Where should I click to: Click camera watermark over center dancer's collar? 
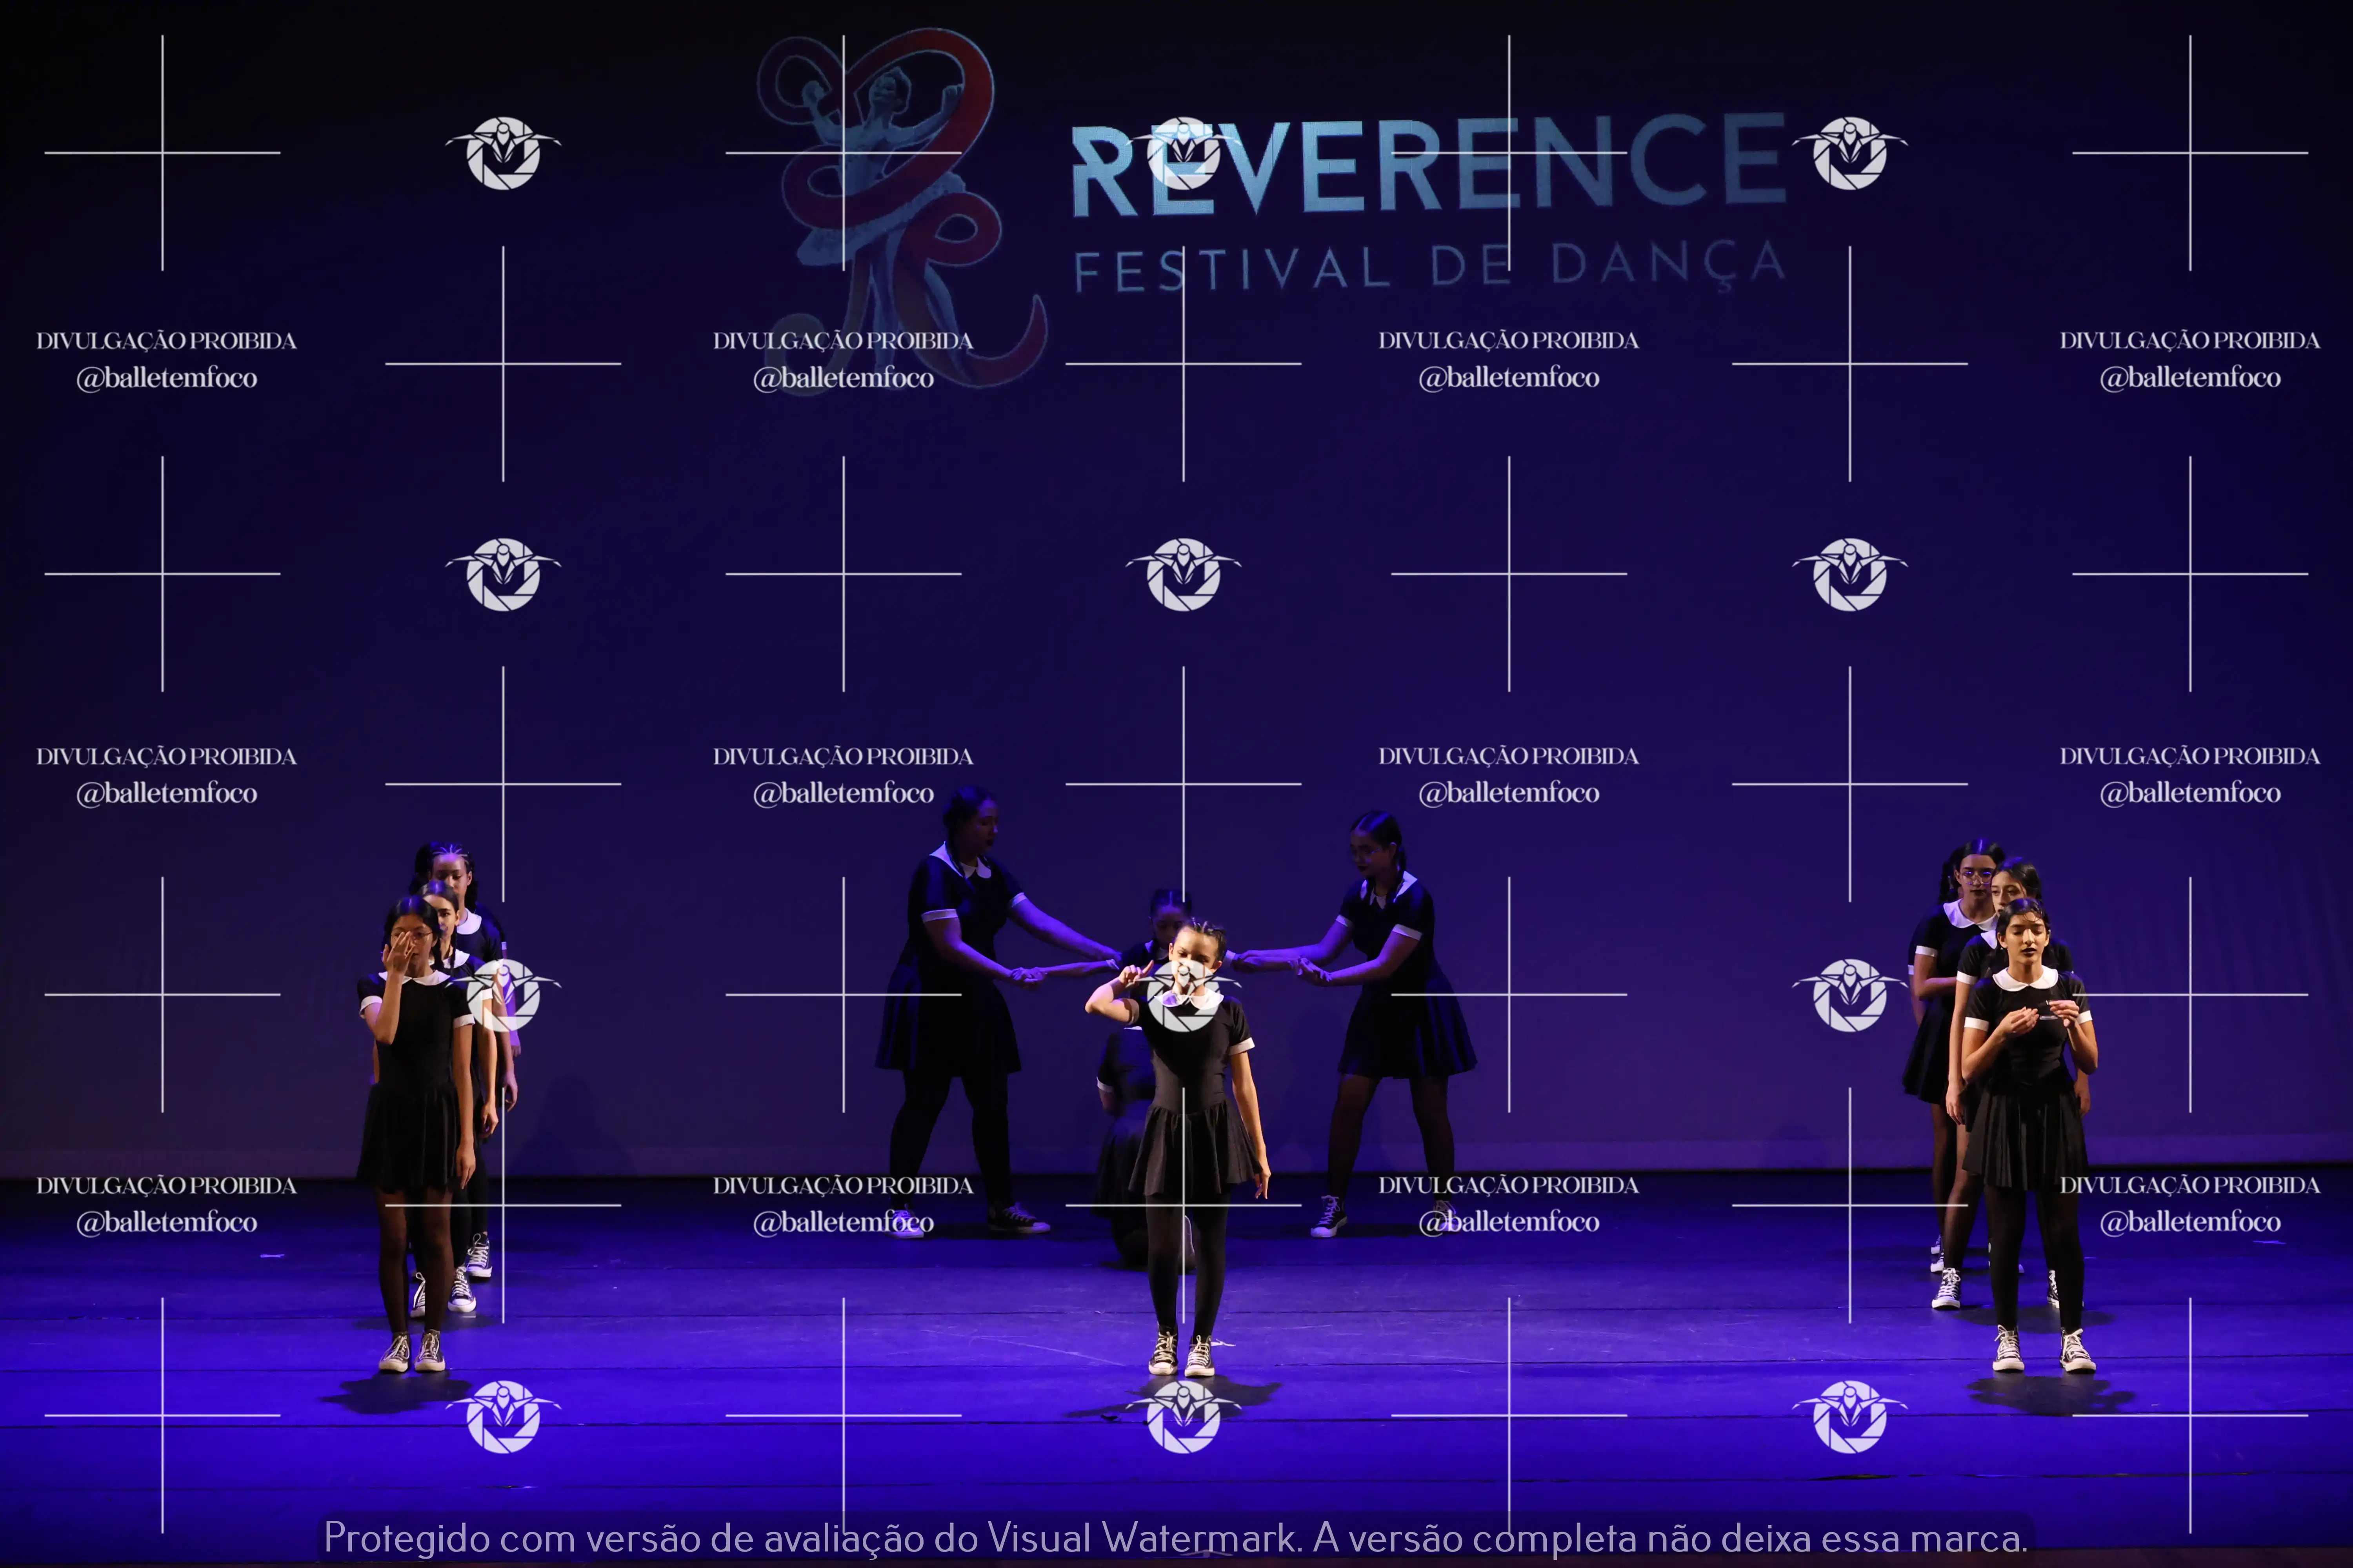1184,994
